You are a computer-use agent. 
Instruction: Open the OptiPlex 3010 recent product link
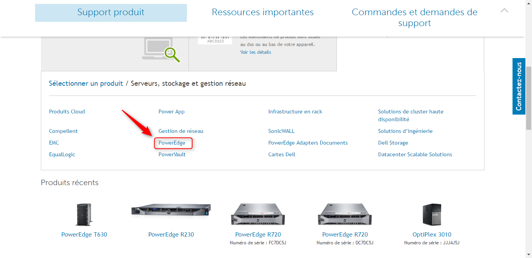click(432, 235)
